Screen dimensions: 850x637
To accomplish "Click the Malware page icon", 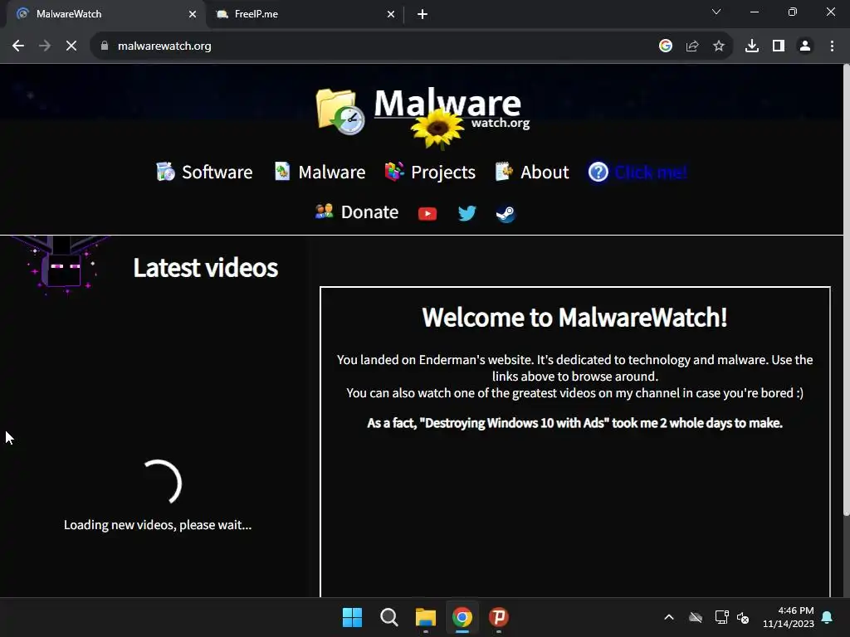I will click(282, 172).
